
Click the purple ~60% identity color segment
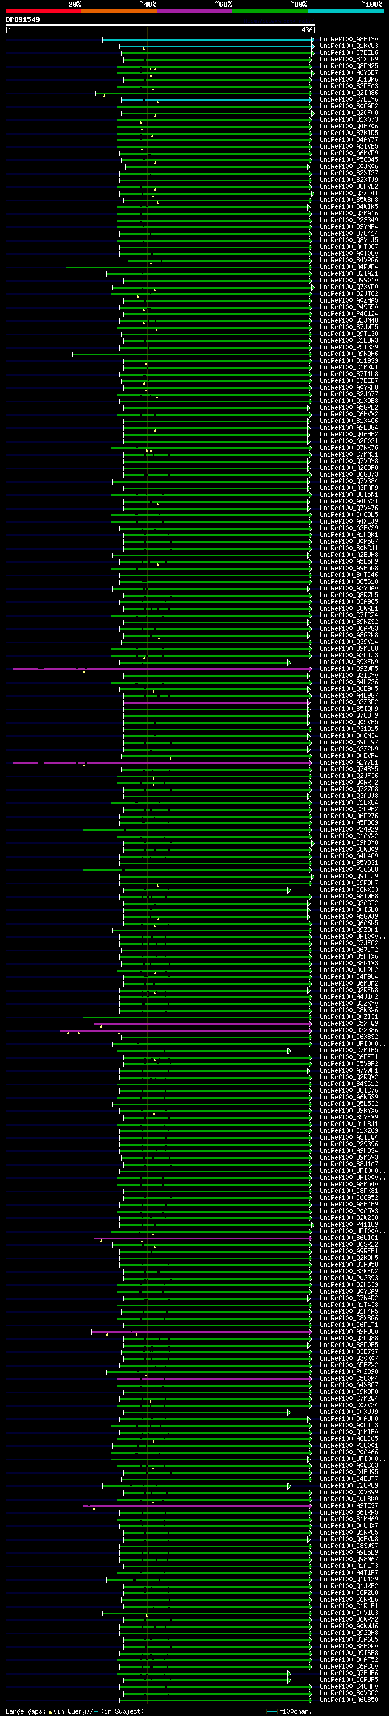195,11
